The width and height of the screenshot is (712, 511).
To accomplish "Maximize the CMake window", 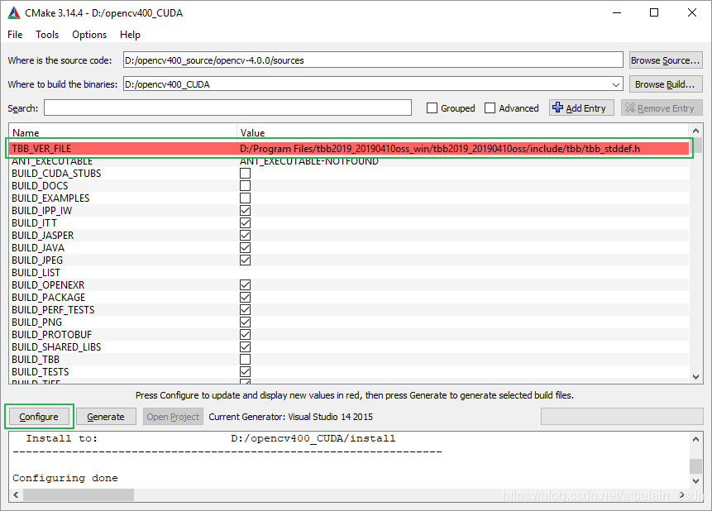I will [x=654, y=12].
